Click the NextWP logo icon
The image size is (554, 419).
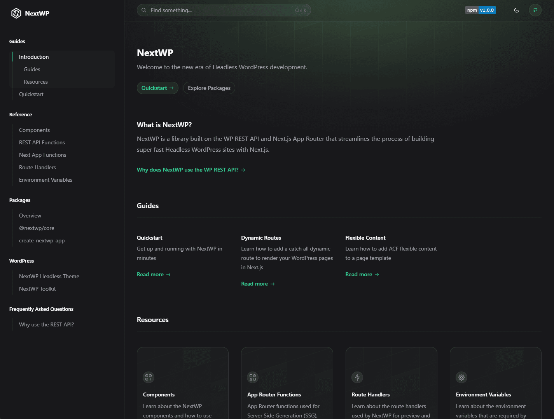pyautogui.click(x=16, y=14)
